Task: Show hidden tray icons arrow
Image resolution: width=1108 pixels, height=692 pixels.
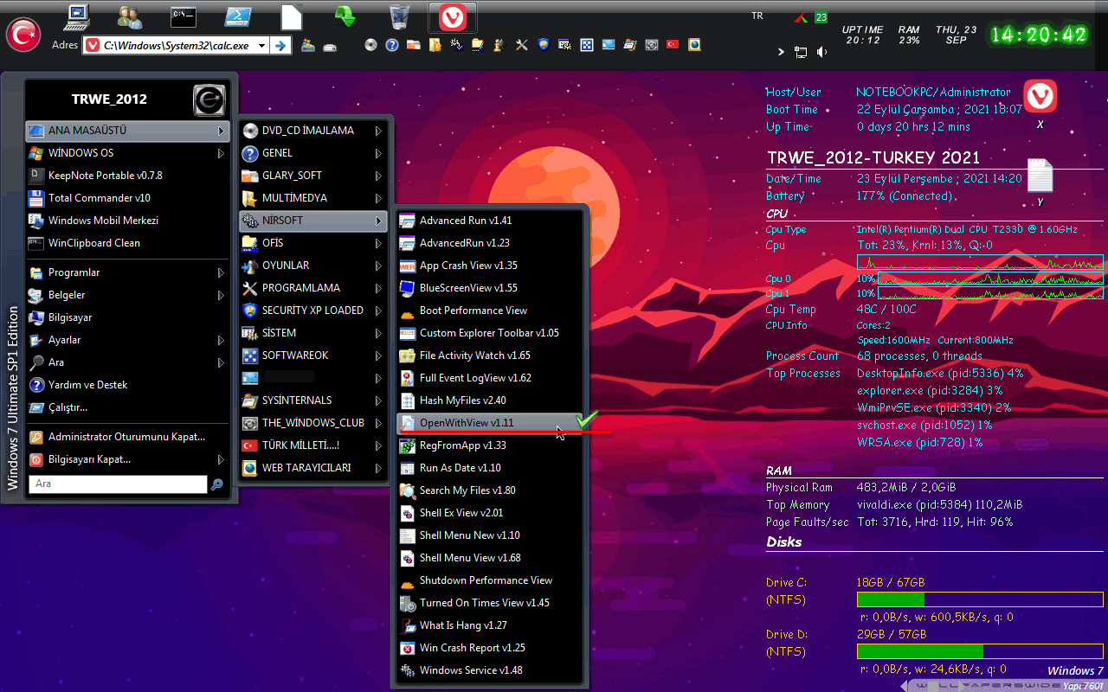Action: pos(781,52)
